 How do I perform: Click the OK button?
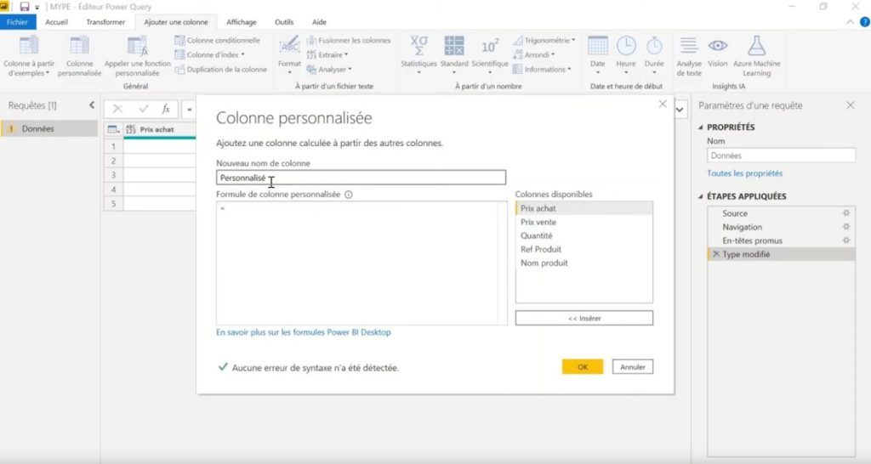tap(583, 367)
